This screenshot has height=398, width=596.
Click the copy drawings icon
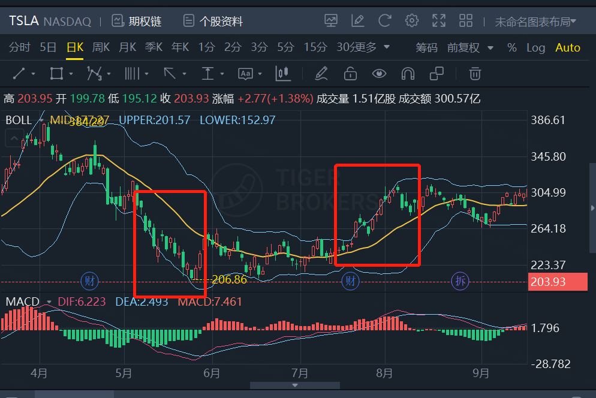(437, 73)
